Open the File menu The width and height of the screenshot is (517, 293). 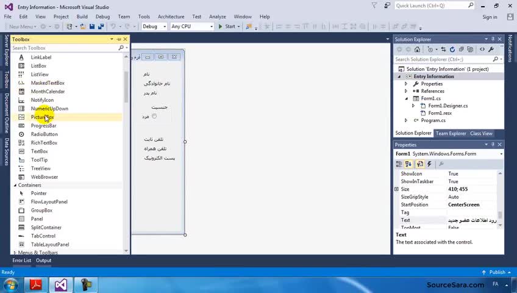pyautogui.click(x=7, y=16)
